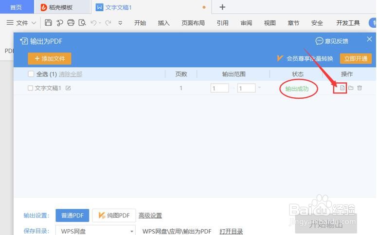
Task: Click the export-to-PDF quick toolbar icon
Action: (60, 23)
